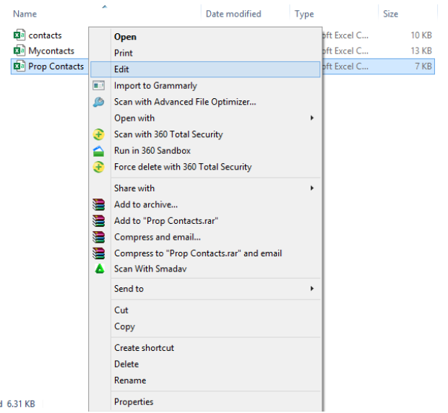Choose Open from the context menu
The width and height of the screenshot is (448, 413).
click(205, 37)
